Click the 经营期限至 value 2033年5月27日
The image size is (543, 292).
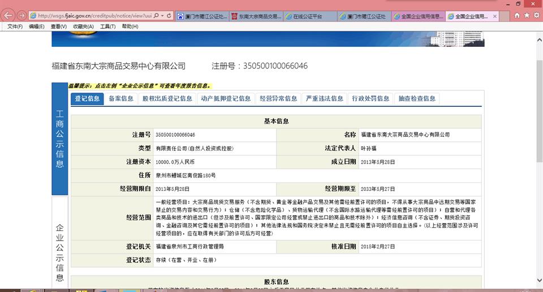pos(378,189)
